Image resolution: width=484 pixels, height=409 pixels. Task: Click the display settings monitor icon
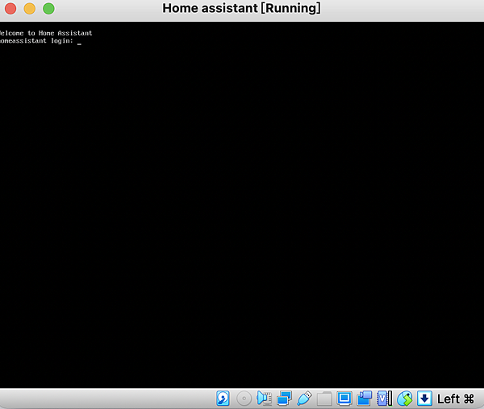[x=344, y=399]
